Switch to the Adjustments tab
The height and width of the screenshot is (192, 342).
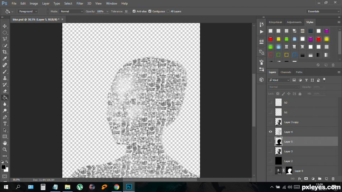pos(294,22)
